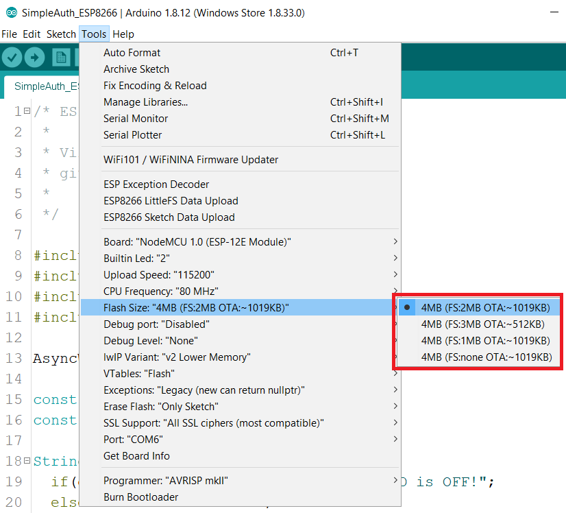
Task: Switch to the SimpleAuth_ESP8266 sketch tab
Action: pos(42,86)
